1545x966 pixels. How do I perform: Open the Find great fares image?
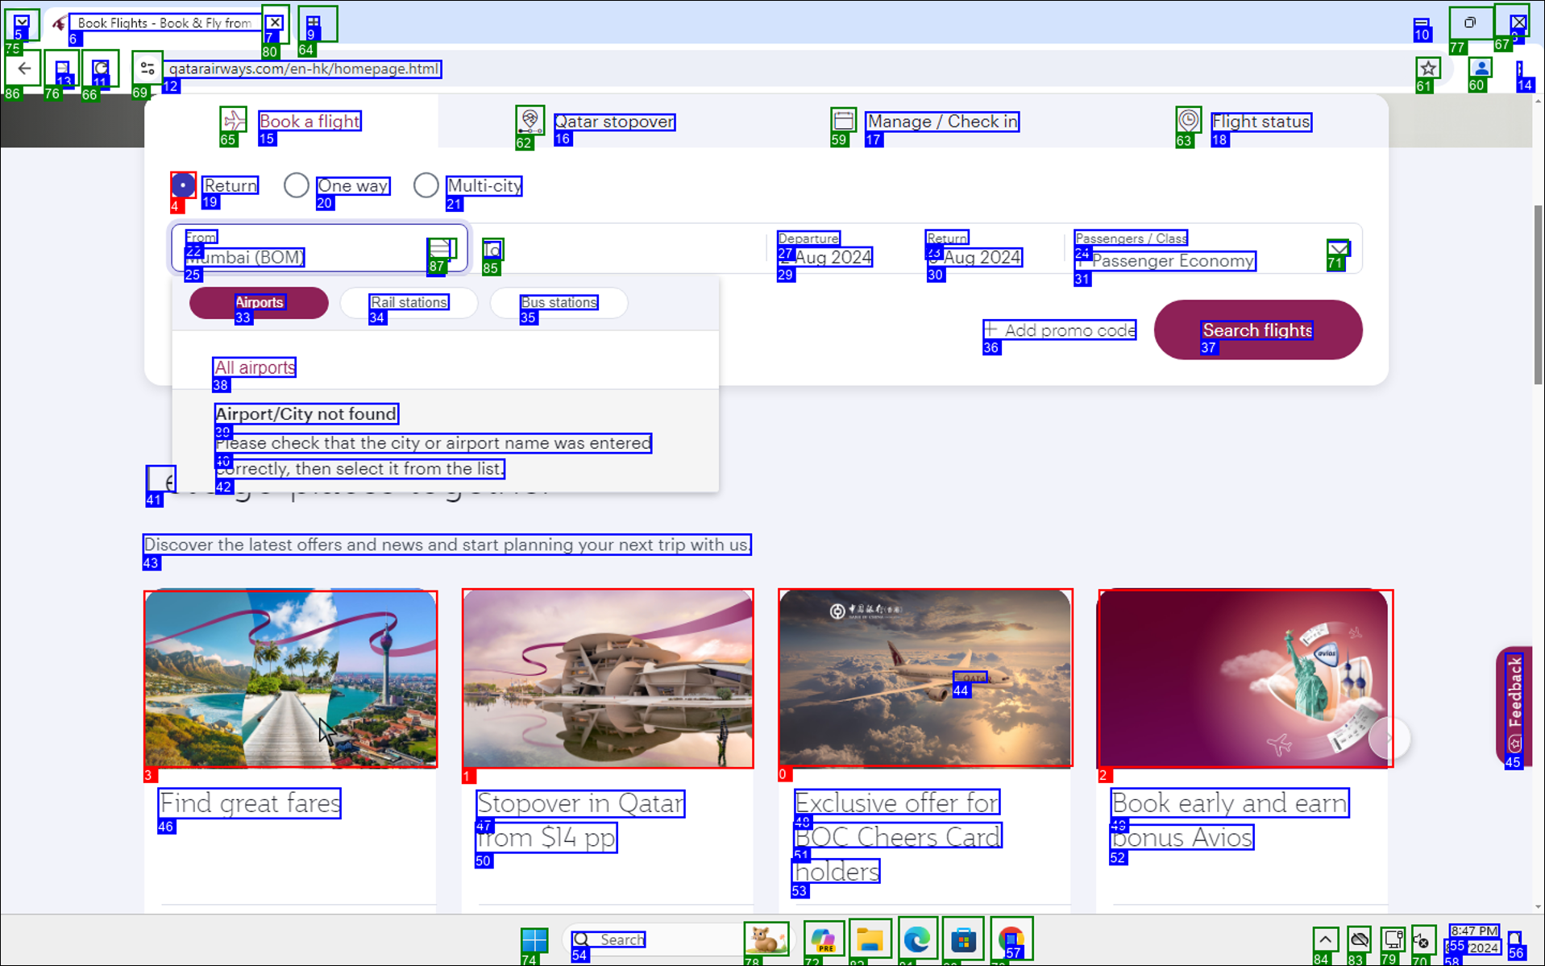click(x=291, y=678)
